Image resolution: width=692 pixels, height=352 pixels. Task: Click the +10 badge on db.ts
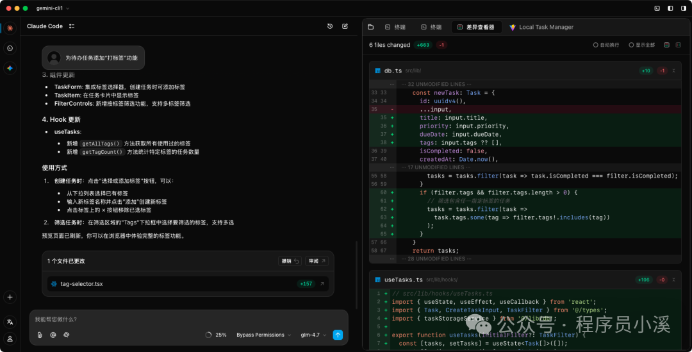pyautogui.click(x=646, y=71)
